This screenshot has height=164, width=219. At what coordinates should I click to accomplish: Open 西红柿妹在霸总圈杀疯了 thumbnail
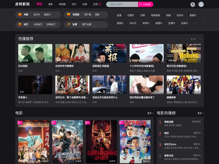(147, 85)
